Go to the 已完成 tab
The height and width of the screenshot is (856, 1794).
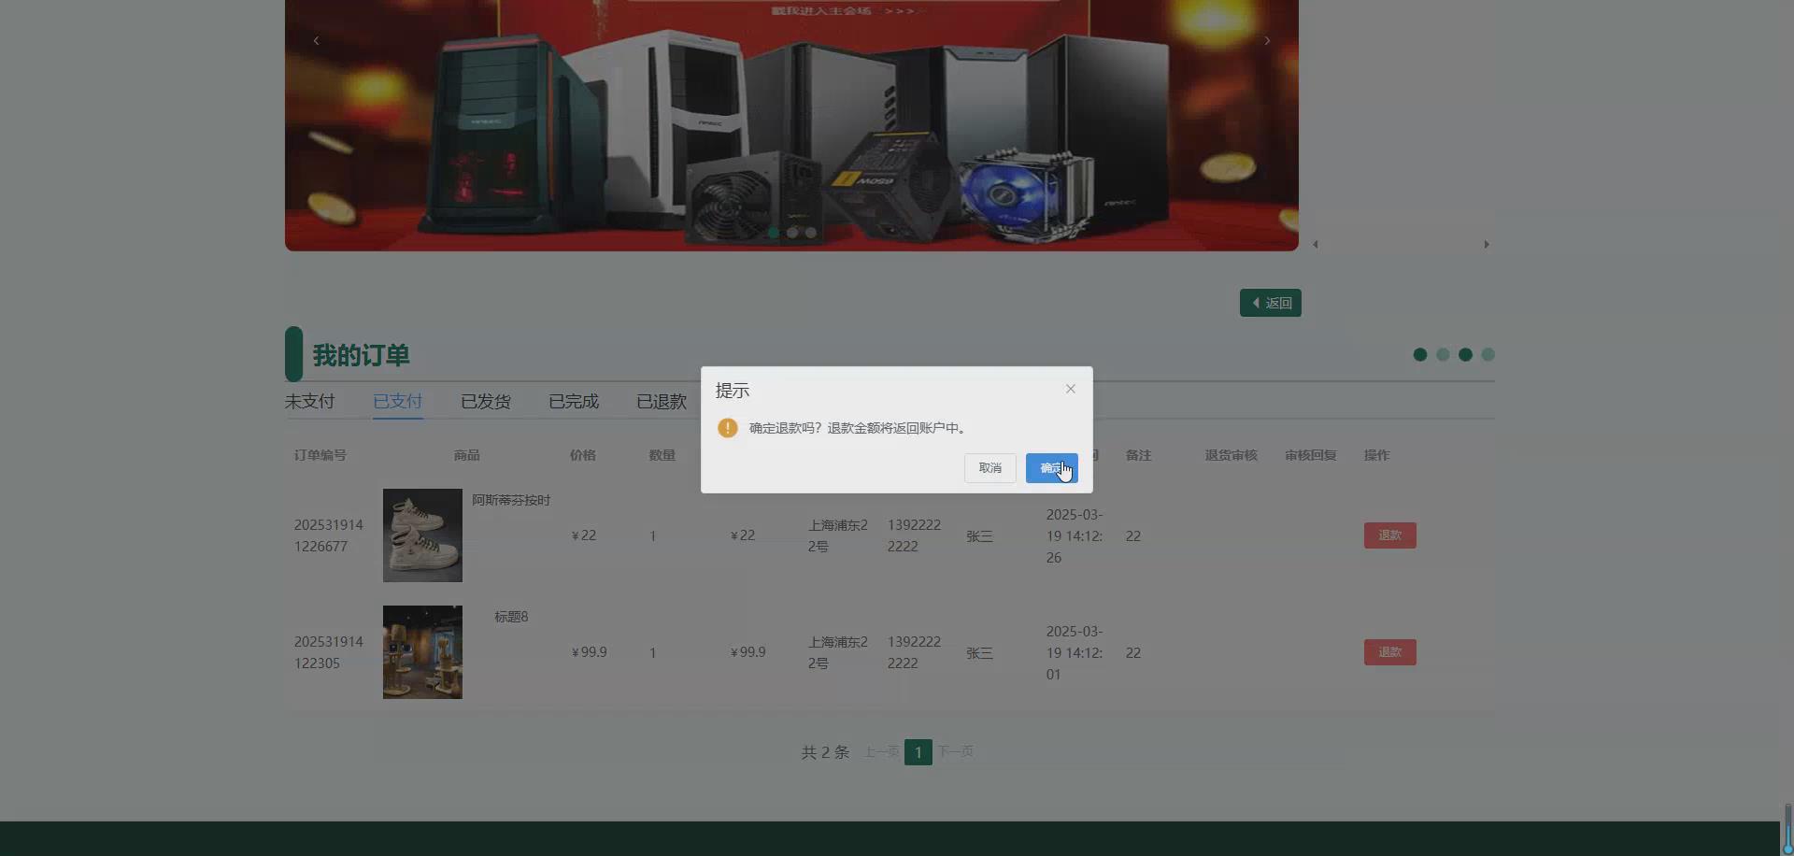(573, 401)
